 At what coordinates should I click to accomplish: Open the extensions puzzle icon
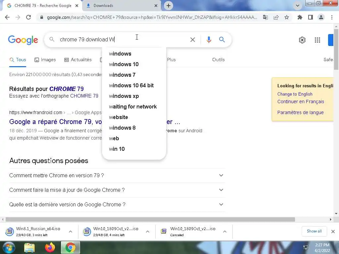pos(300,17)
